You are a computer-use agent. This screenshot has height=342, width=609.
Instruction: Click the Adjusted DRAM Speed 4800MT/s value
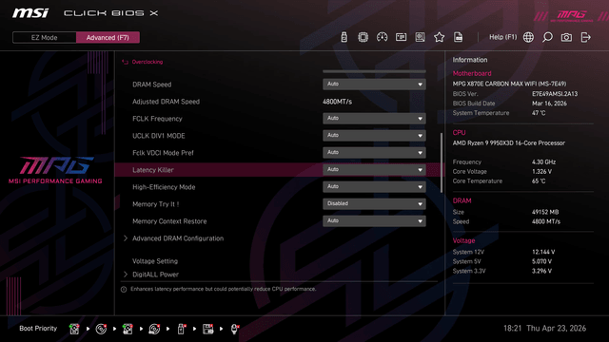(337, 102)
